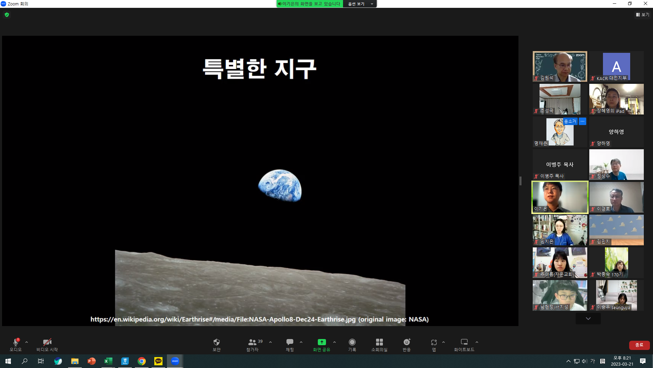This screenshot has height=368, width=653.
Task: Select the KACR 대전지부 participant tile
Action: [x=617, y=66]
